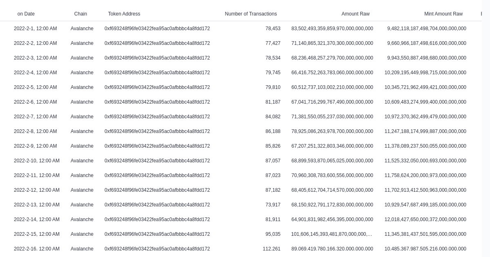Select the 2022-2-1 date cell
Viewport: 490px width, 257px height.
pos(35,29)
